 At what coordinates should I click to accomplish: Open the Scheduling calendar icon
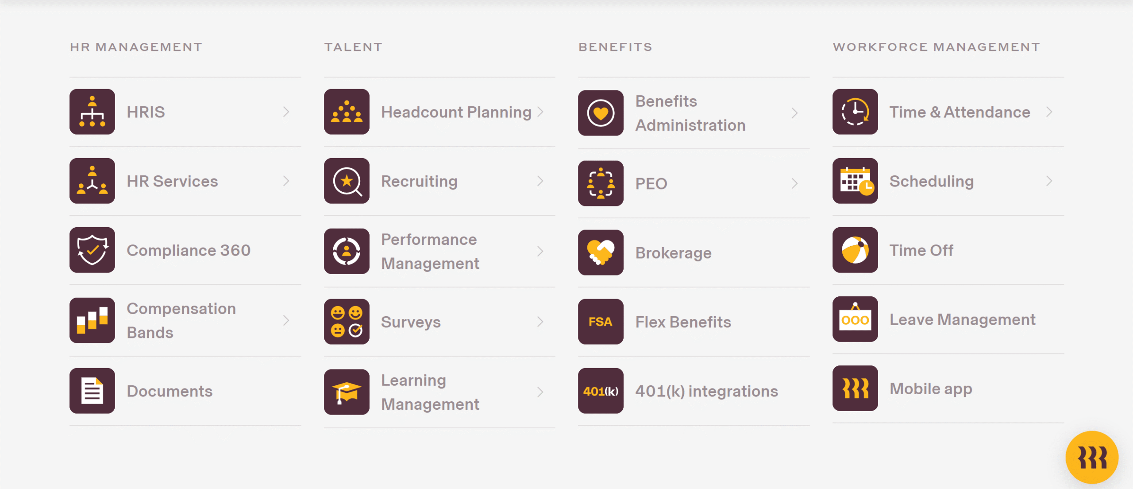pos(855,181)
